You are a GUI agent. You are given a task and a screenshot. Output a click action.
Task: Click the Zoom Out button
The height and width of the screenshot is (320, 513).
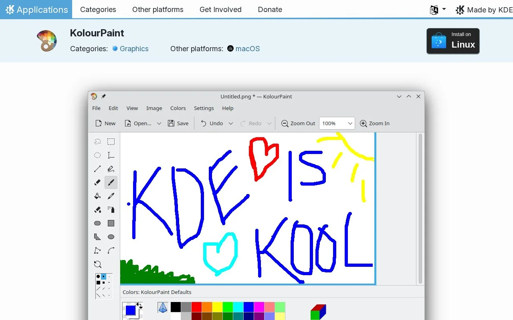tap(298, 123)
